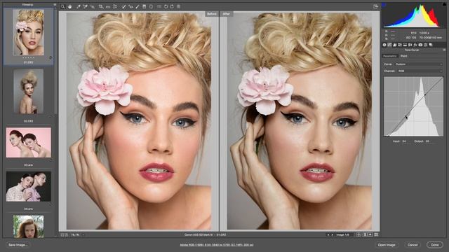Toggle full screen mode icon
The width and height of the screenshot is (449, 252).
(x=376, y=6)
